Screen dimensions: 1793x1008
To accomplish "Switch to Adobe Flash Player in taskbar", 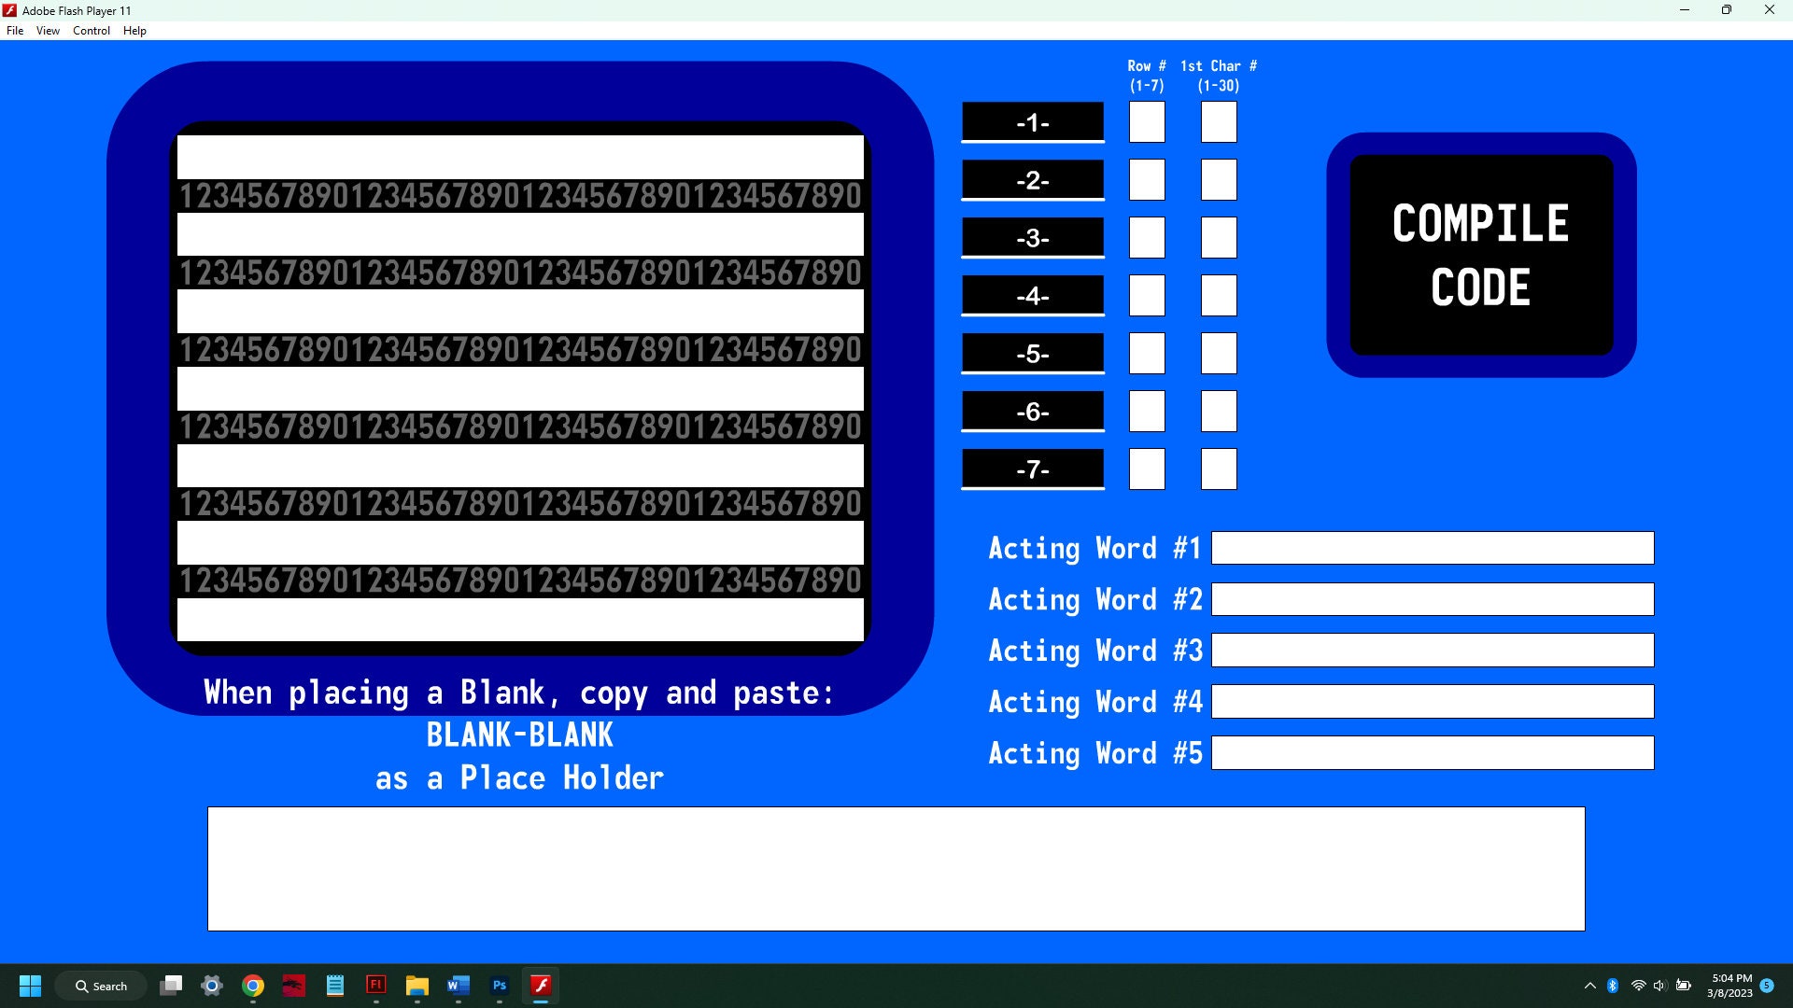I will coord(540,986).
